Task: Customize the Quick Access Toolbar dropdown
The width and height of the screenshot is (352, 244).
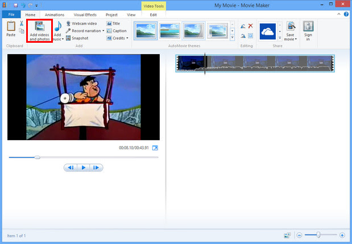Action: 36,5
